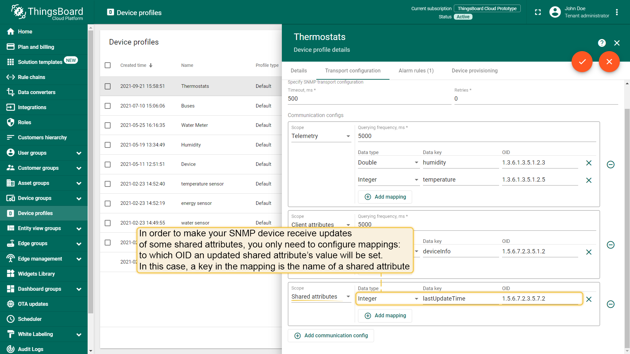
Task: Apply changes with the orange checkmark button
Action: pyautogui.click(x=582, y=62)
